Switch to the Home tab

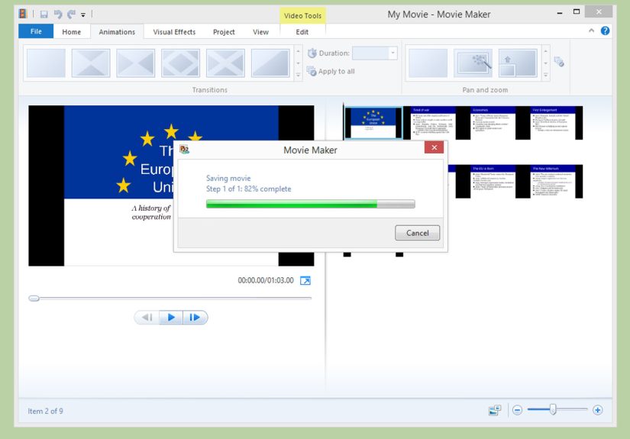[71, 32]
